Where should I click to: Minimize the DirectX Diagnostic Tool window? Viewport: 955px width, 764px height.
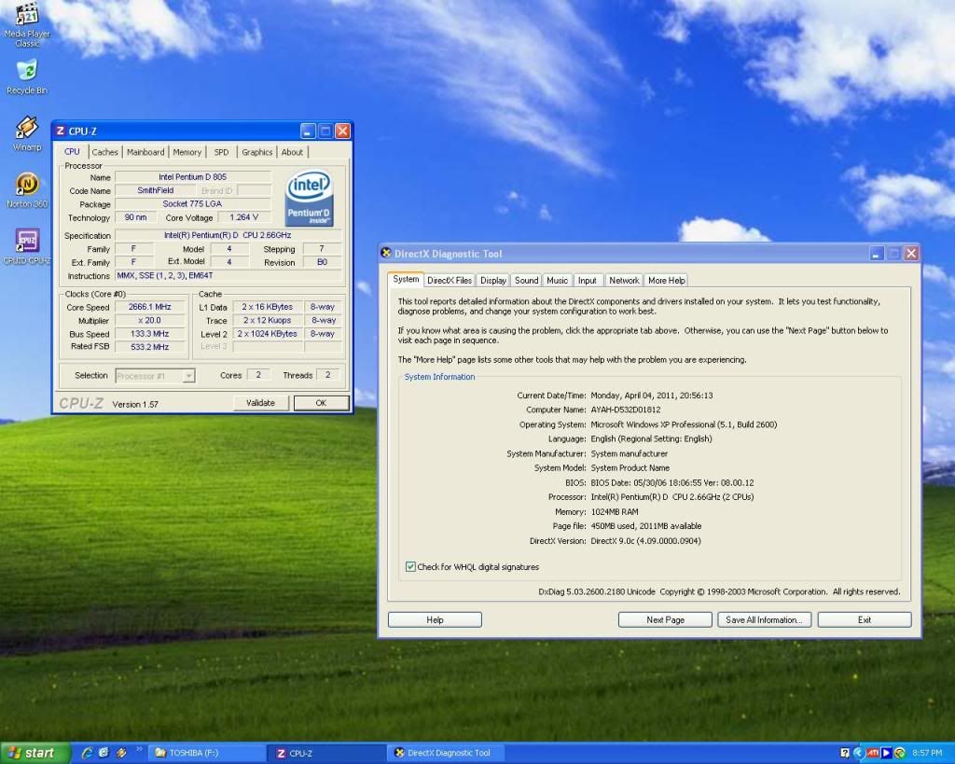[877, 254]
